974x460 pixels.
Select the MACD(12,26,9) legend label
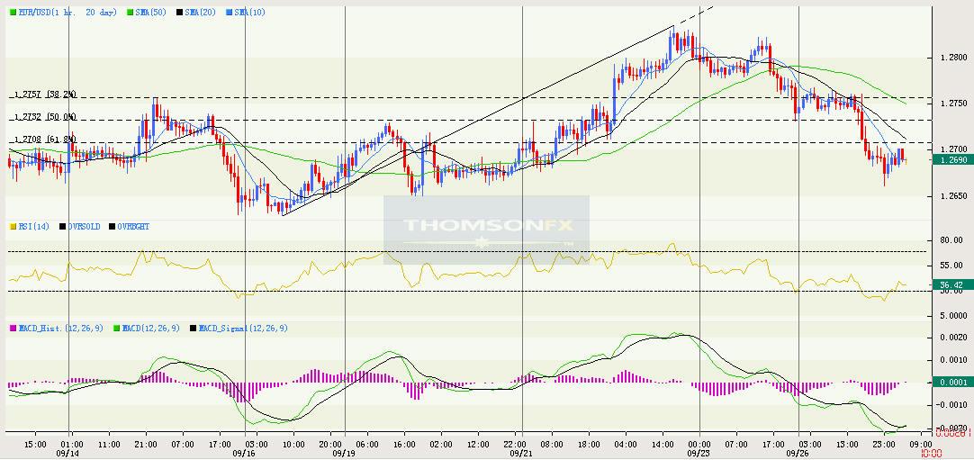click(151, 328)
